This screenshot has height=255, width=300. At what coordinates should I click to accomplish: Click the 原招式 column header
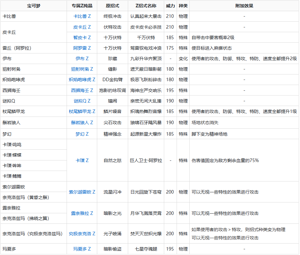(113, 6)
